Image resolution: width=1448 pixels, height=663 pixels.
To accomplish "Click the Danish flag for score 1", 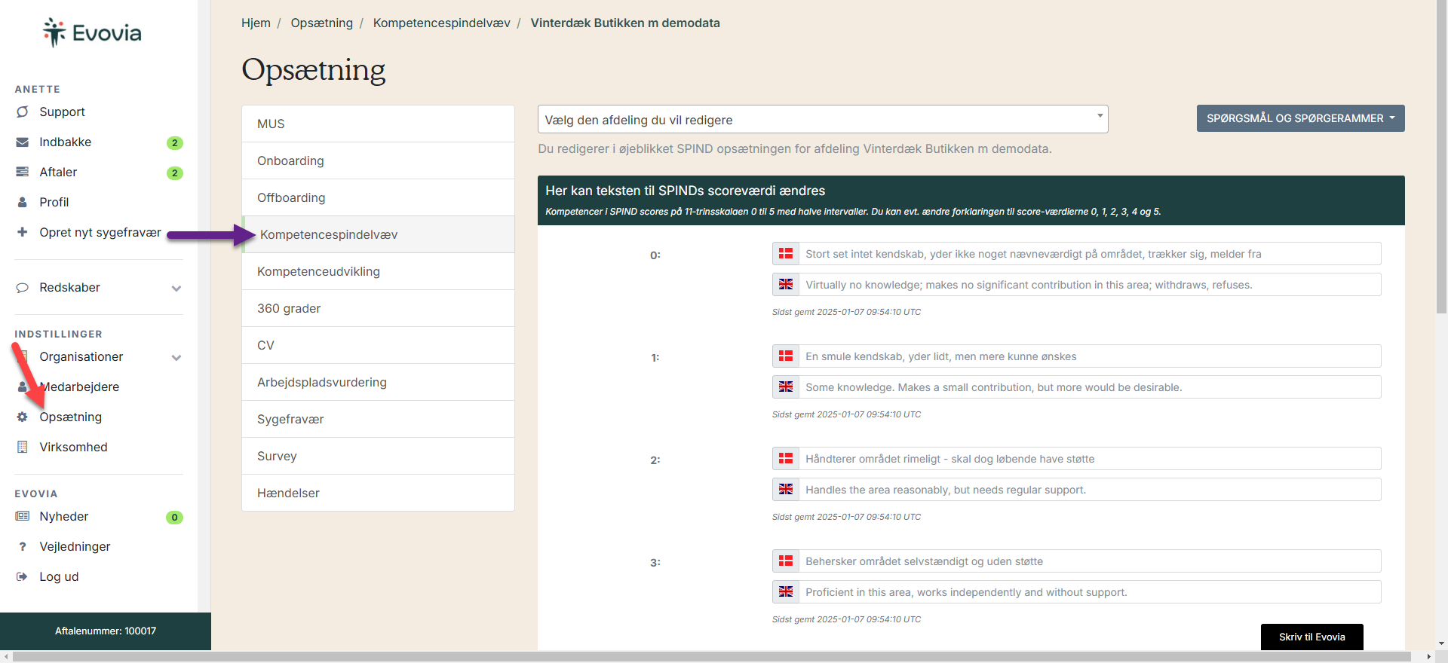I will point(786,356).
